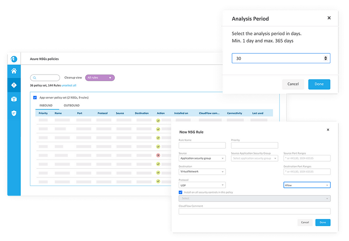Click the app logo at the top left
Viewport: 349px width, 241px height.
(14, 59)
